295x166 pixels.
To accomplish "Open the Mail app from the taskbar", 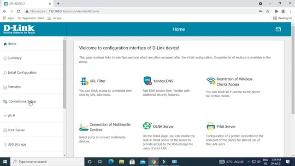I will click(x=143, y=162).
